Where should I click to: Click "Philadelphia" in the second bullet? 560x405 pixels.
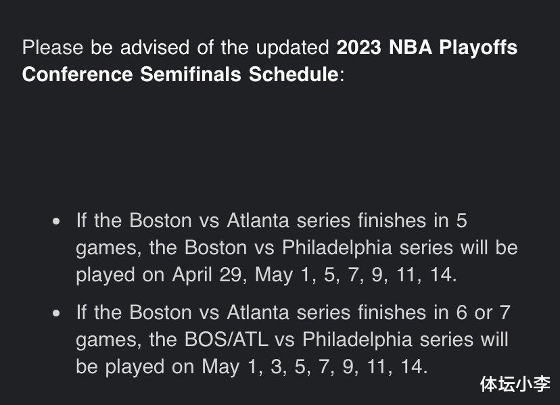pyautogui.click(x=358, y=339)
